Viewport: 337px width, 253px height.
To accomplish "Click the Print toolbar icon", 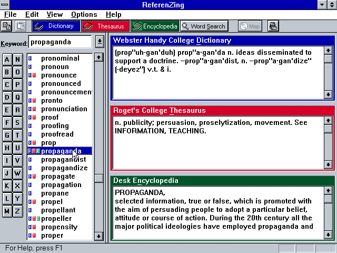I will pos(273,26).
